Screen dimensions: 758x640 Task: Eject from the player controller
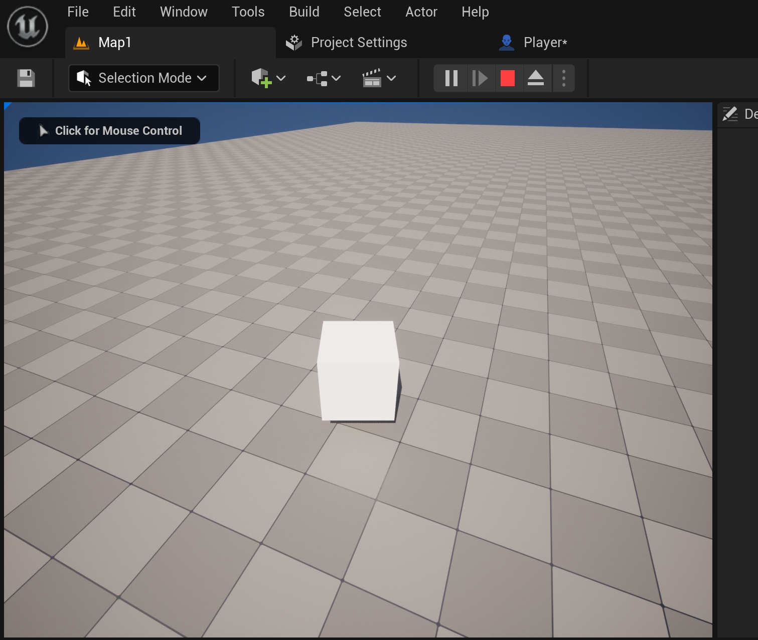point(536,78)
